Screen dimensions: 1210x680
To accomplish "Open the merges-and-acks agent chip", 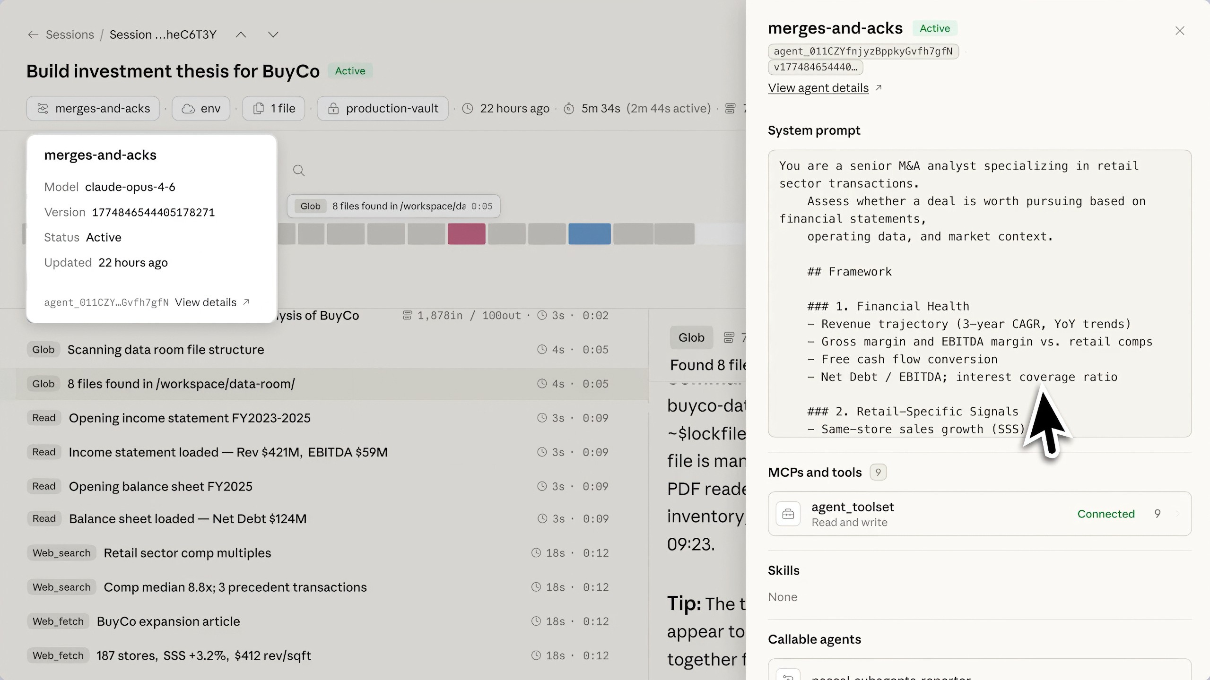I will [x=93, y=108].
